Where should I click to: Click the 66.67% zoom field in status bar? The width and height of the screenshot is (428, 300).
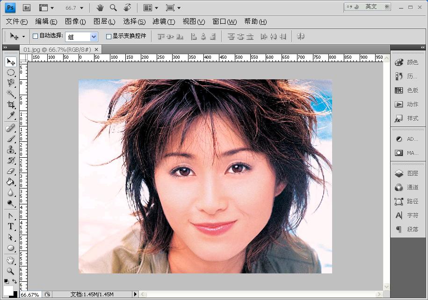(30, 294)
